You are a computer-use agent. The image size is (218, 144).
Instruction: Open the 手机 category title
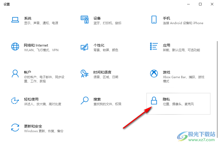tap(166, 18)
